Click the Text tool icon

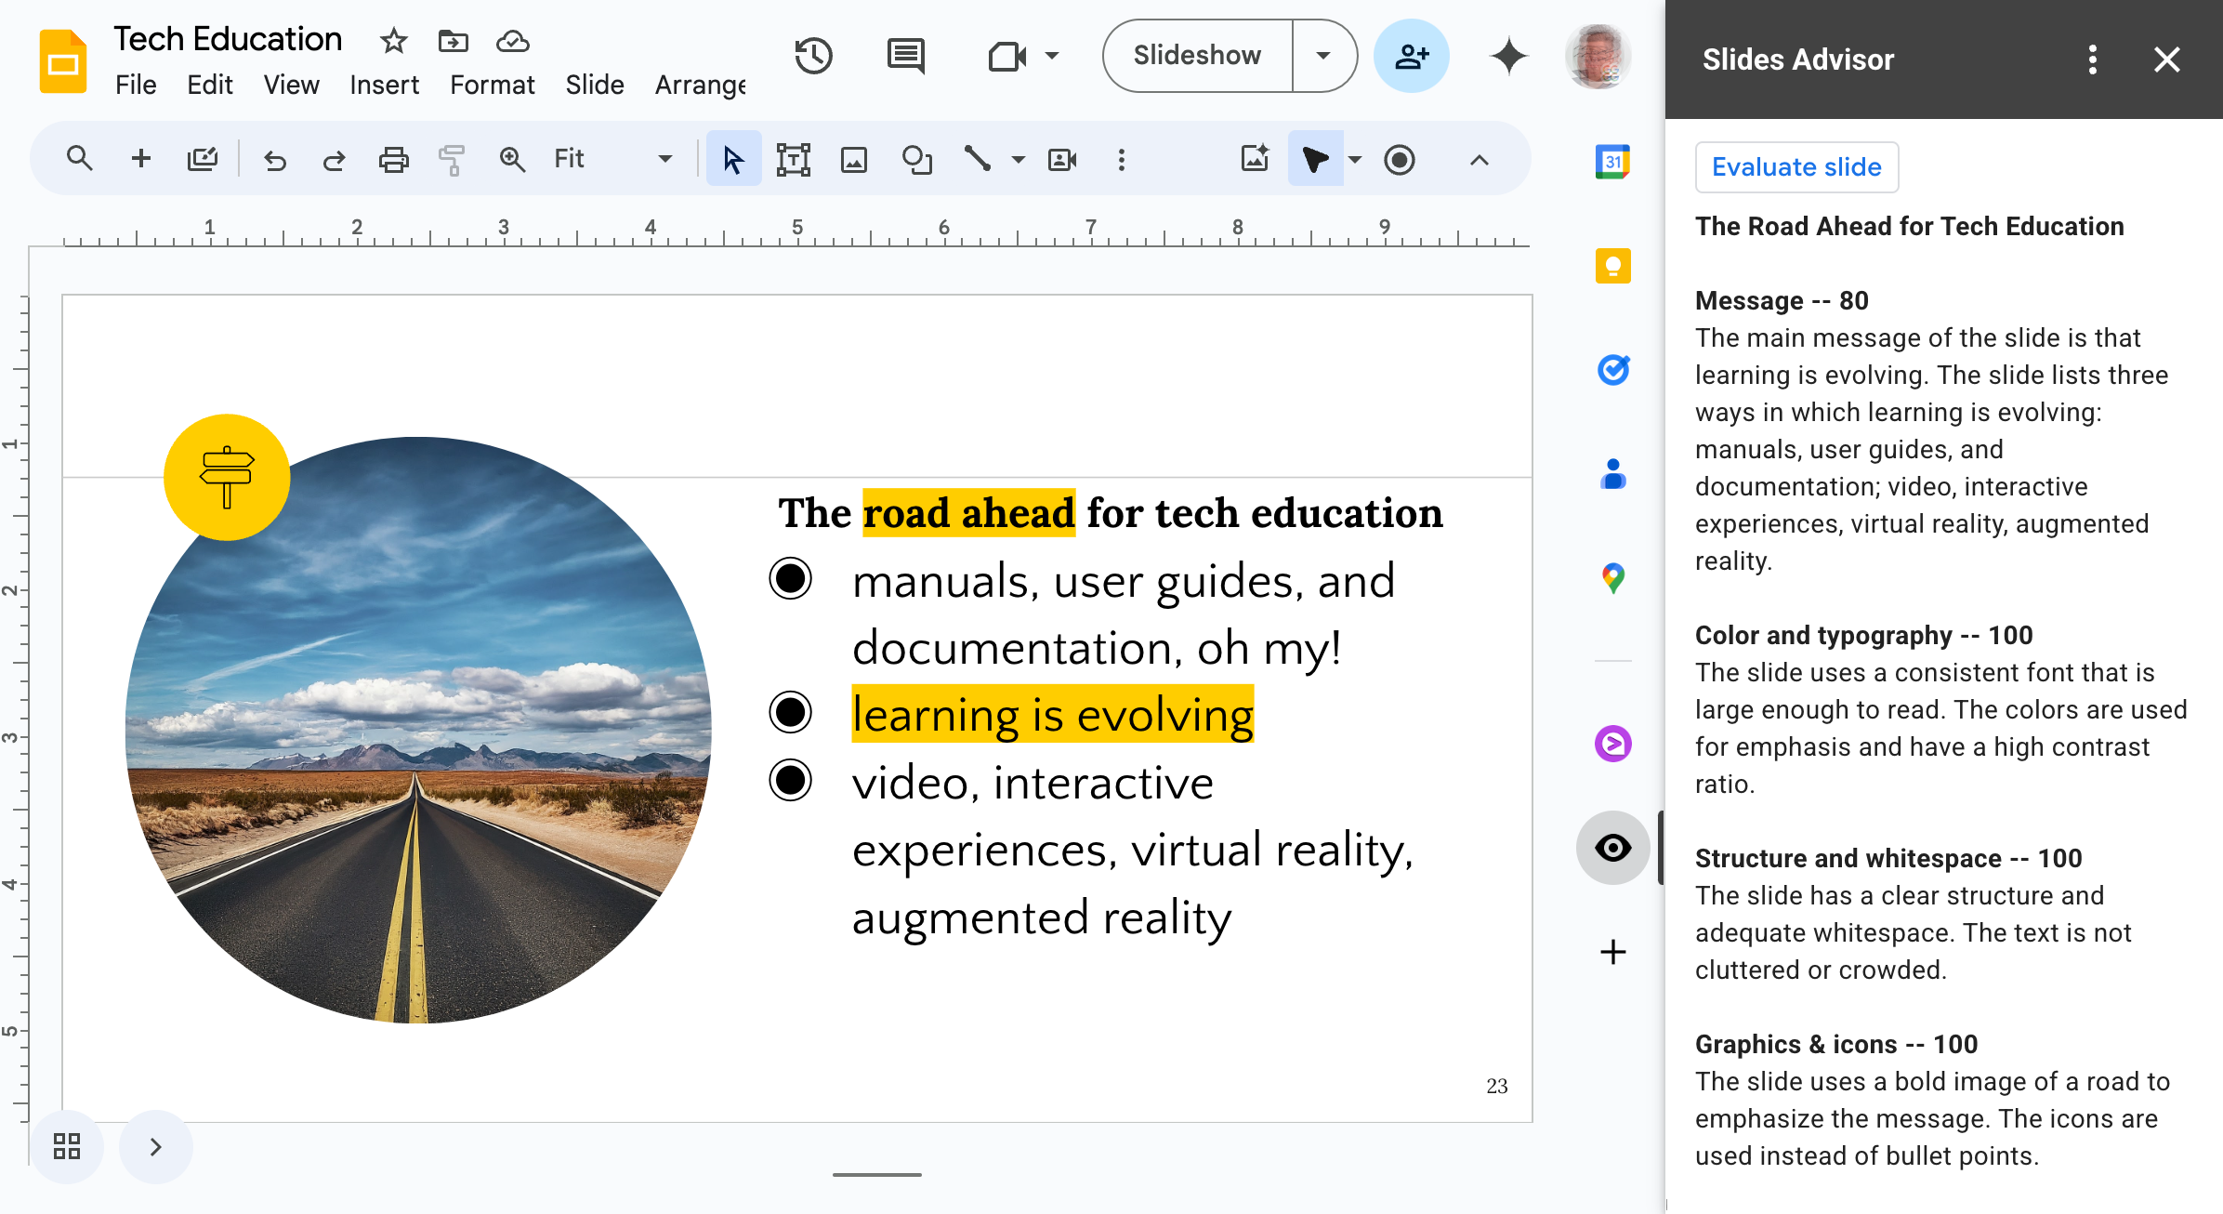pyautogui.click(x=792, y=160)
